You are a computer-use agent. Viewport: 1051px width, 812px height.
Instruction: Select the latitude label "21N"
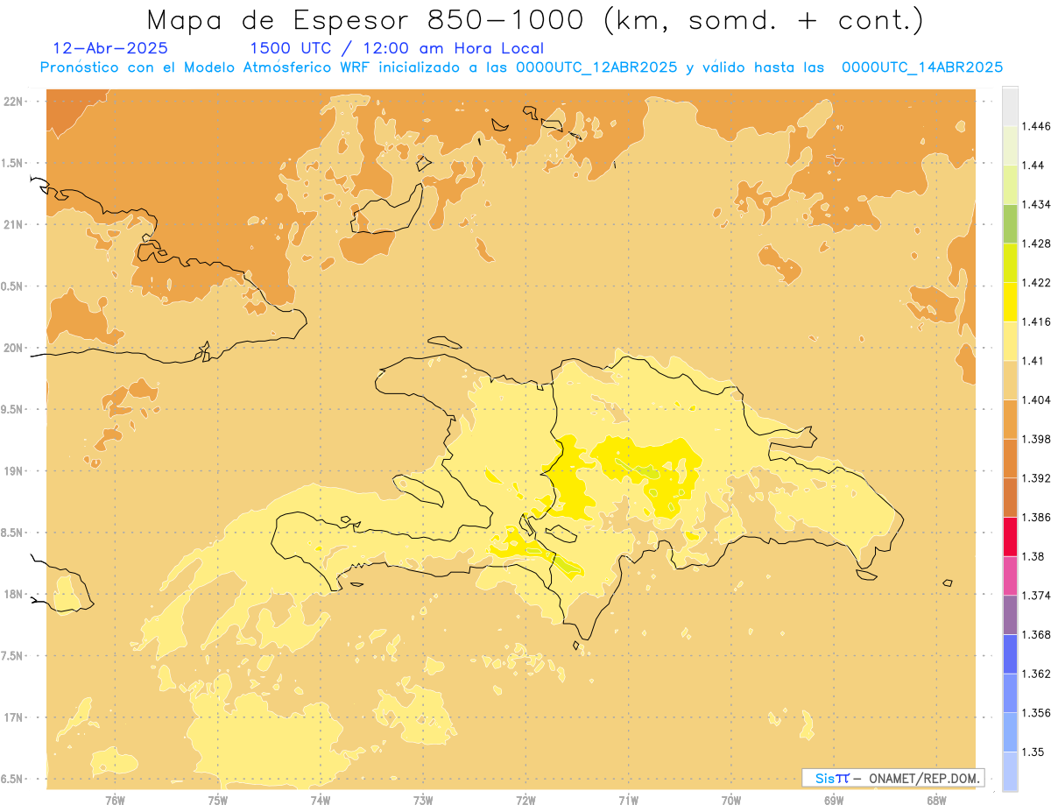coord(15,224)
